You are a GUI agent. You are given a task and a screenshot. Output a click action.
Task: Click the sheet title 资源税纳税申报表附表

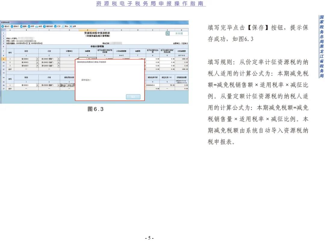tap(97, 33)
